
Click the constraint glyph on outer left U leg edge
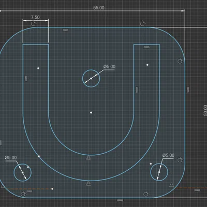point(26,78)
